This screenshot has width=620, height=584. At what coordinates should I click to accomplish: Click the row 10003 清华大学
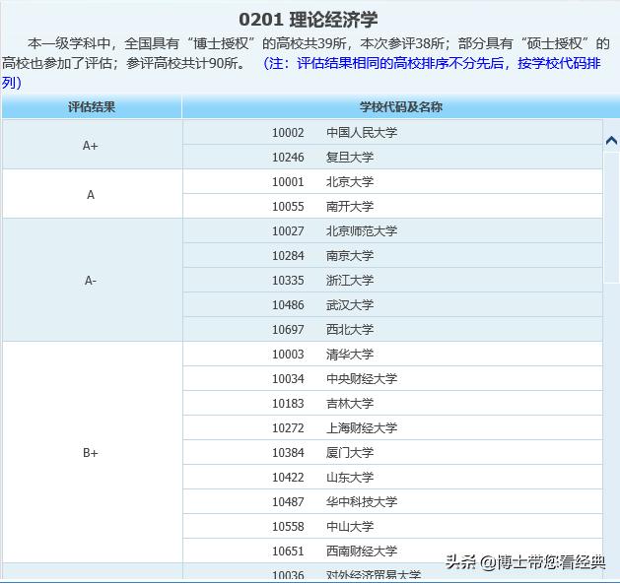(392, 354)
